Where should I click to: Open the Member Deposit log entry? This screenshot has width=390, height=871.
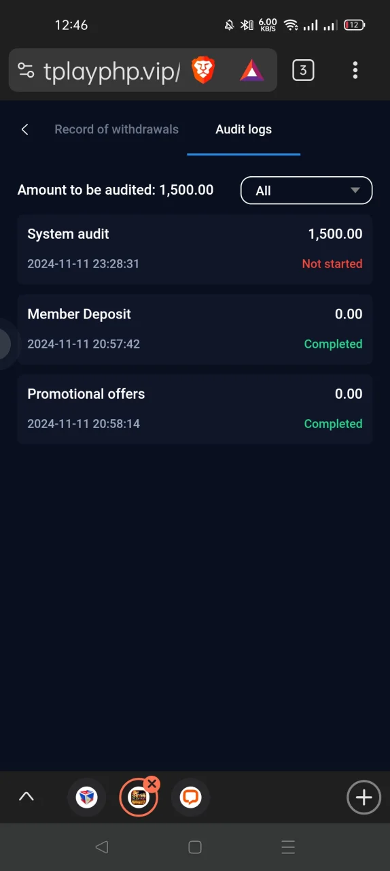pyautogui.click(x=195, y=329)
